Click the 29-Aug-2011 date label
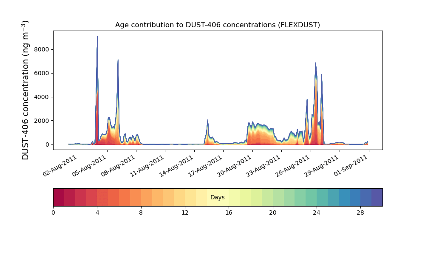This screenshot has width=425, height=255. tap(322, 166)
